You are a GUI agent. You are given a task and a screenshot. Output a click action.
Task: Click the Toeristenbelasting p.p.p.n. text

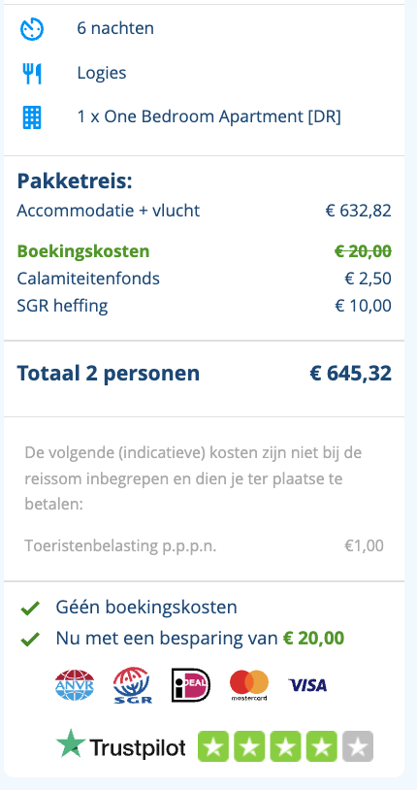120,545
